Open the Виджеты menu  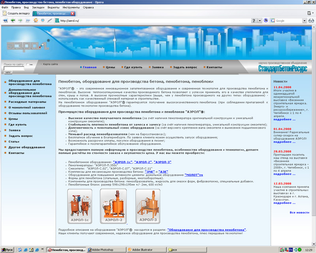click(x=53, y=8)
